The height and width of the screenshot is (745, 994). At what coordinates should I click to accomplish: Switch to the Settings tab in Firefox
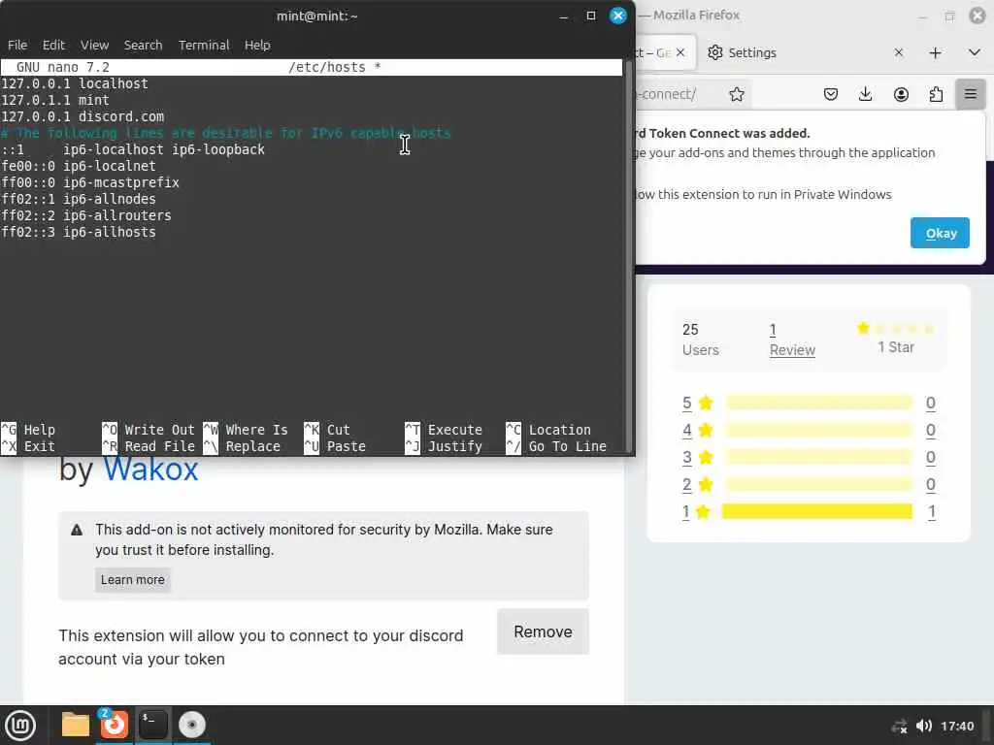(806, 52)
